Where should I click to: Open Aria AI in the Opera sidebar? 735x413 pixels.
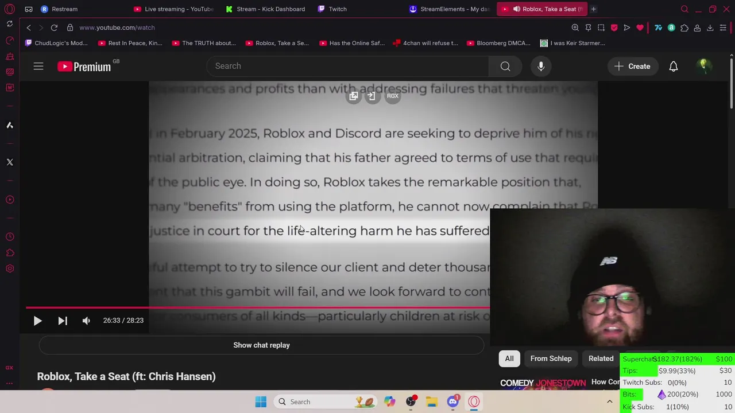10,125
